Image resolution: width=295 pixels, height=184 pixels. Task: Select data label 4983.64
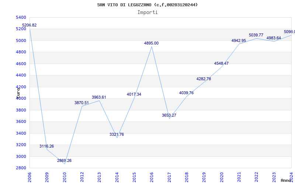coord(274,38)
